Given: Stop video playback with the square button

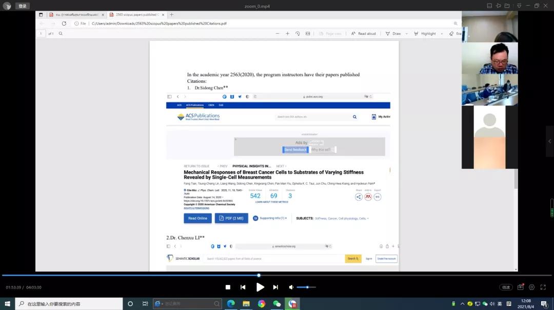Looking at the screenshot, I should point(228,287).
